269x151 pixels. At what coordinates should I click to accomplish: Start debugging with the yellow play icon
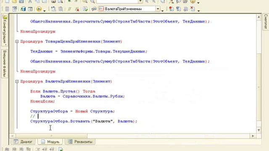tap(39, 9)
